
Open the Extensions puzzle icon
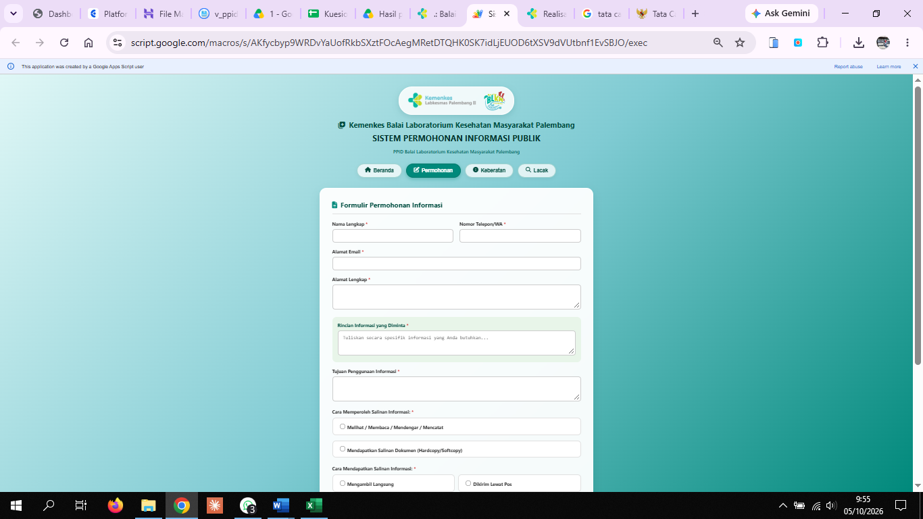[822, 43]
